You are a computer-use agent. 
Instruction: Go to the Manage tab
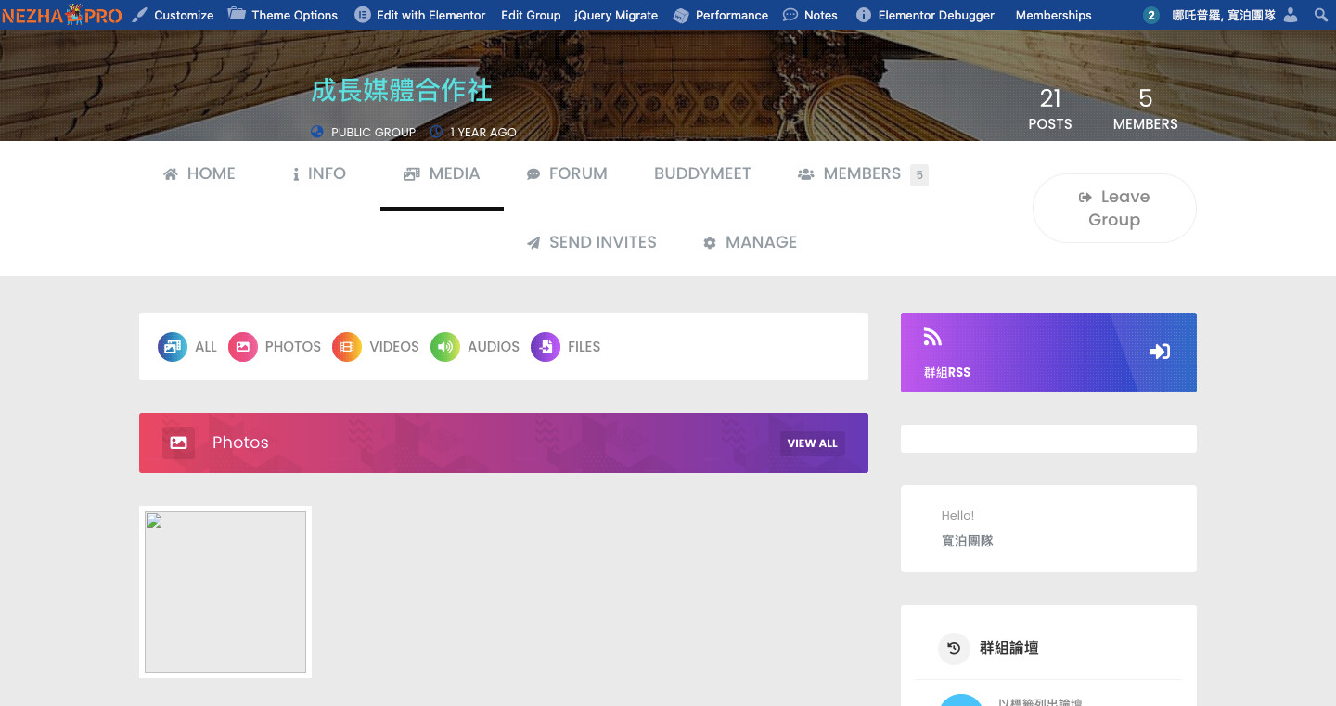(750, 242)
